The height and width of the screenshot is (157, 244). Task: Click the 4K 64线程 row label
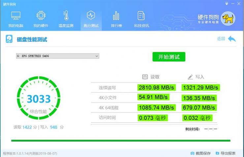click(x=108, y=108)
